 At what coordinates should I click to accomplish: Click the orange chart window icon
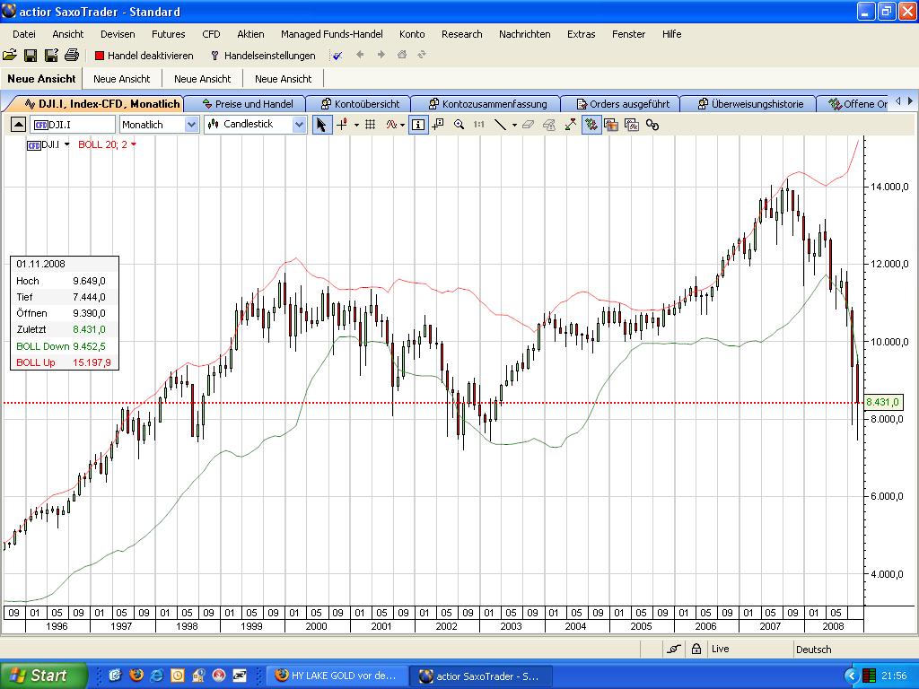[611, 124]
